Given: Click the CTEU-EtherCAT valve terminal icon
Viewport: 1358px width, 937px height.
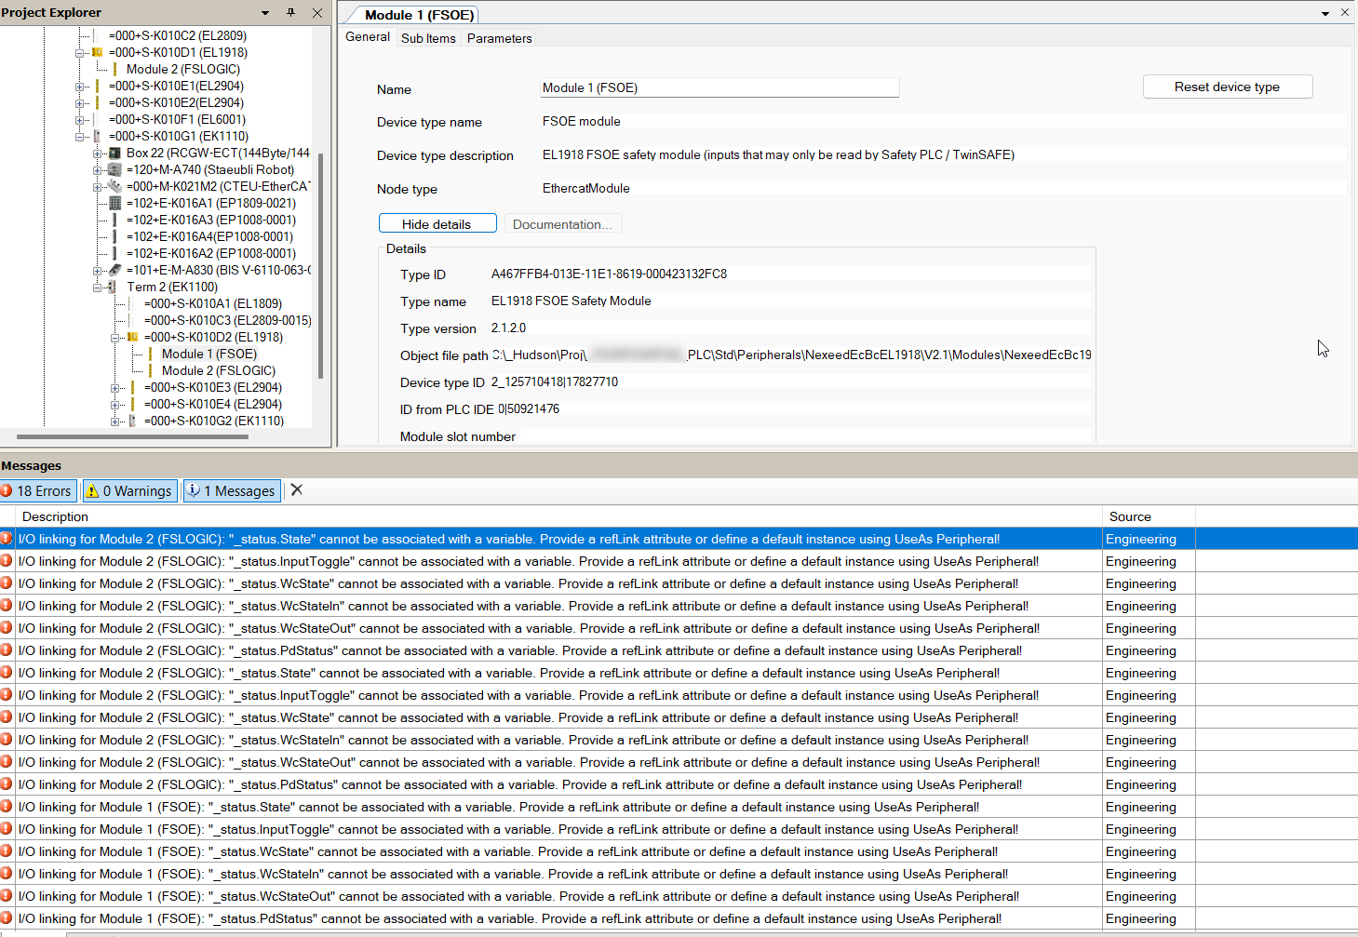Looking at the screenshot, I should click(x=114, y=186).
